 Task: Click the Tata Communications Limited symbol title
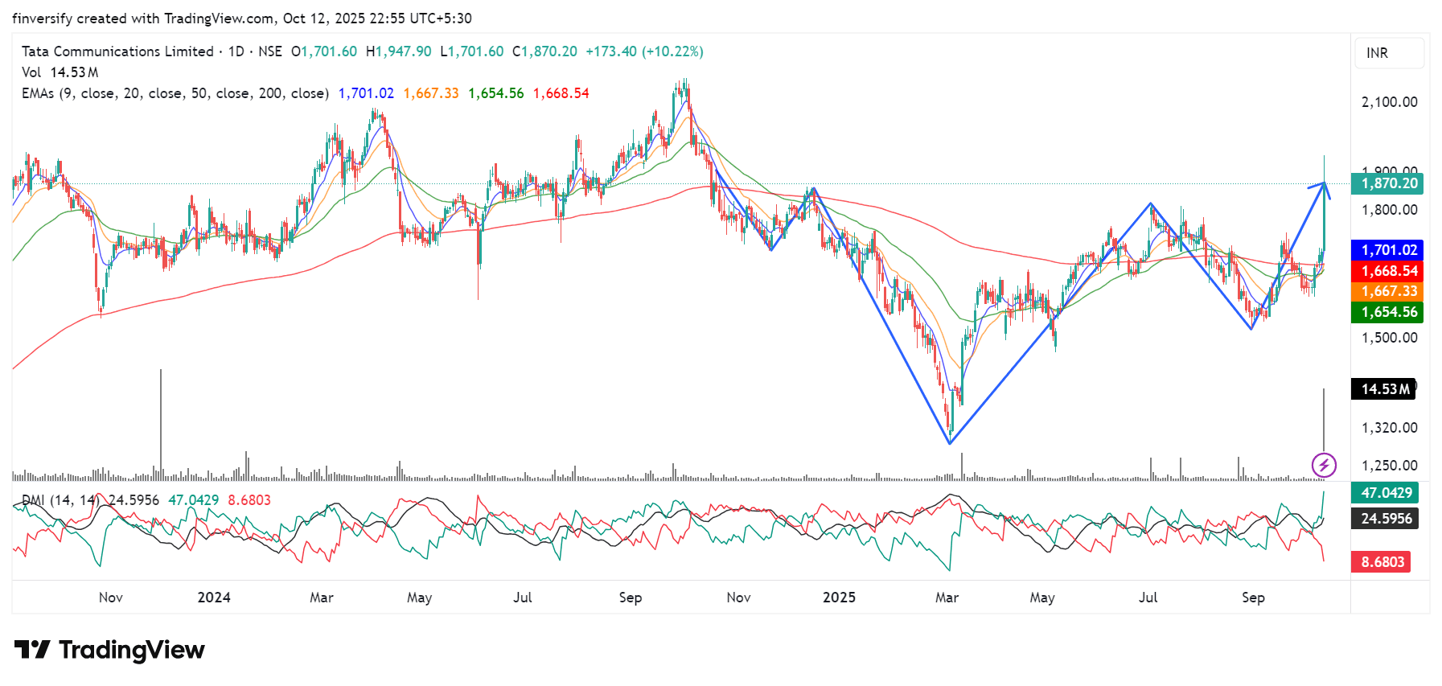117,51
